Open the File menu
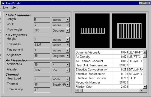151x97 pixels. [x=6, y=7]
